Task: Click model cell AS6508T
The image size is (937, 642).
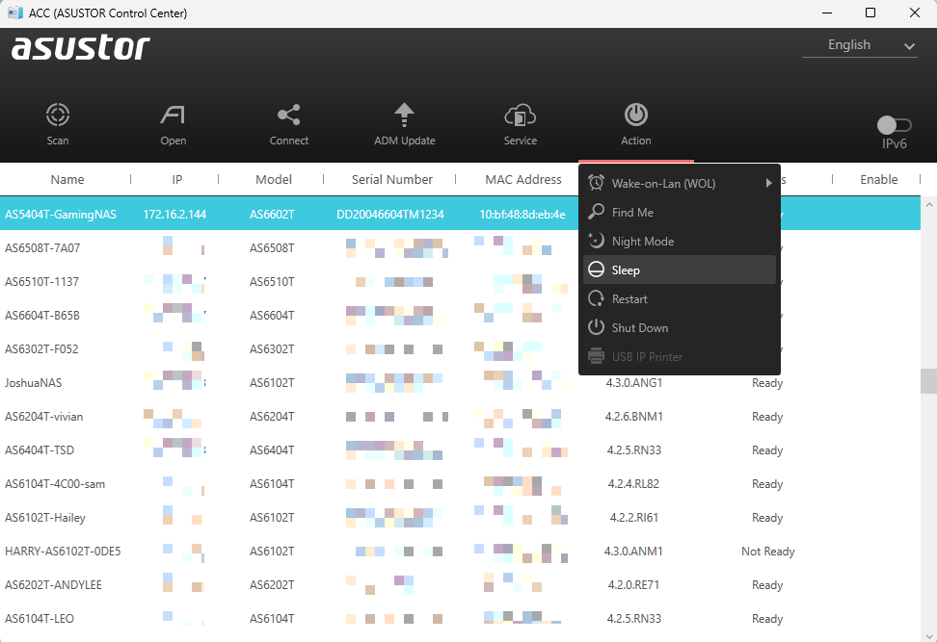Action: click(x=272, y=247)
